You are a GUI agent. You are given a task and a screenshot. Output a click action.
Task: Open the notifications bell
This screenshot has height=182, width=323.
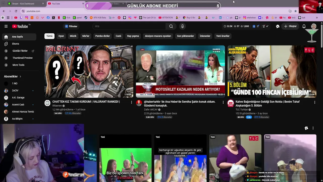pos(304,26)
